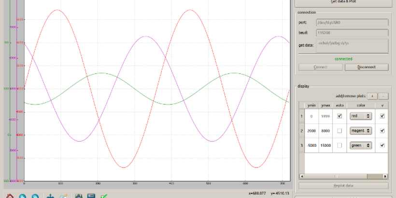396x198 pixels.
Task: Click the x=688.077 coordinate readout
Action: coord(257,193)
